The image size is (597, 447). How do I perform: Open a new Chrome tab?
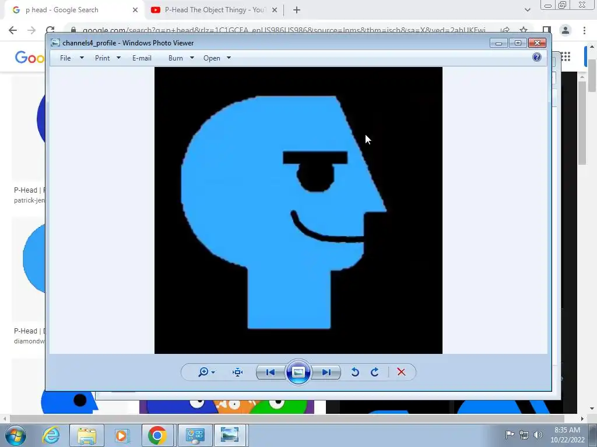point(297,10)
